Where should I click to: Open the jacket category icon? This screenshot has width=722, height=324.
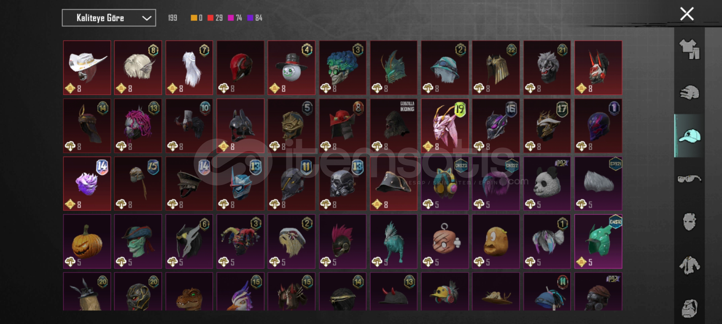point(689,265)
